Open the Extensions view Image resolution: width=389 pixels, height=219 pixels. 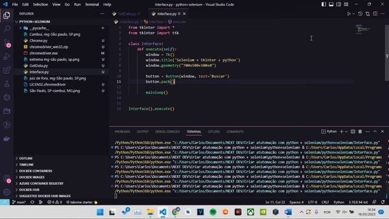(x=7, y=71)
